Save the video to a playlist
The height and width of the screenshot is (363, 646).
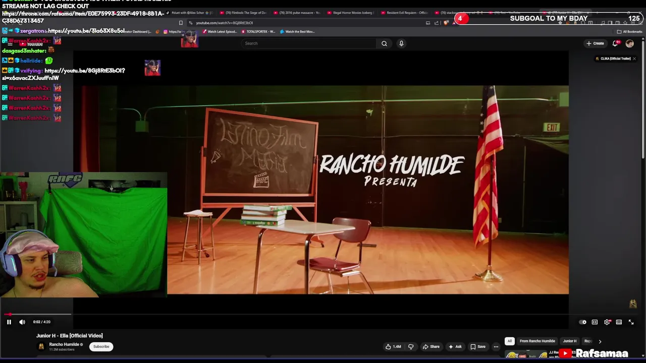tap(477, 346)
